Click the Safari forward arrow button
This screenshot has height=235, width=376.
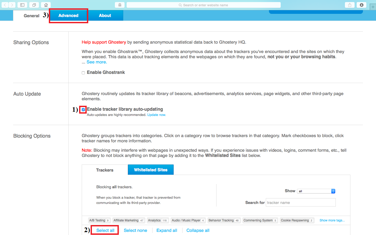(12, 5)
